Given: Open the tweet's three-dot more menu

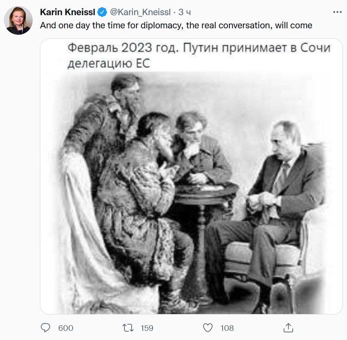Looking at the screenshot, I should 337,12.
